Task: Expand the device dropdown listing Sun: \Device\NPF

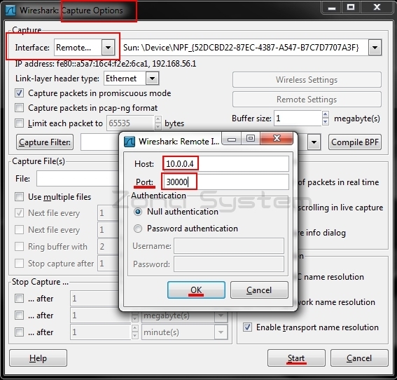Action: pos(375,48)
